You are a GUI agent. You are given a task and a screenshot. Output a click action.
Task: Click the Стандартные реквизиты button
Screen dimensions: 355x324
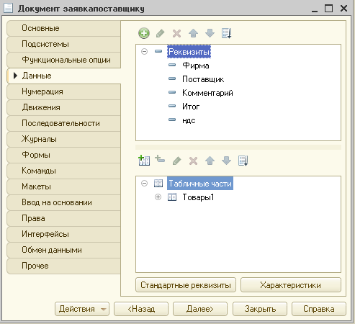click(x=186, y=285)
